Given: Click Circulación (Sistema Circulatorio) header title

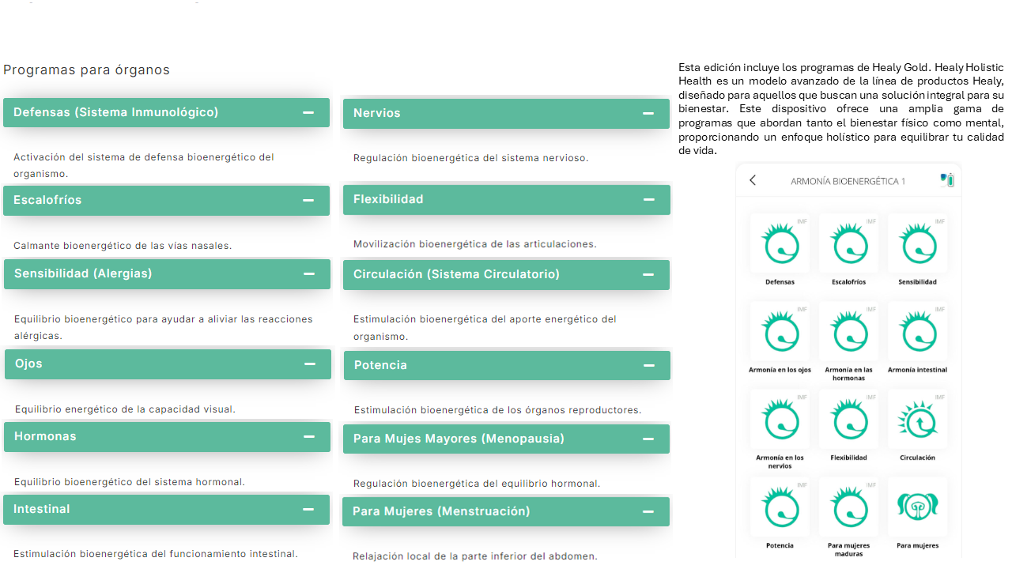Looking at the screenshot, I should coord(456,274).
